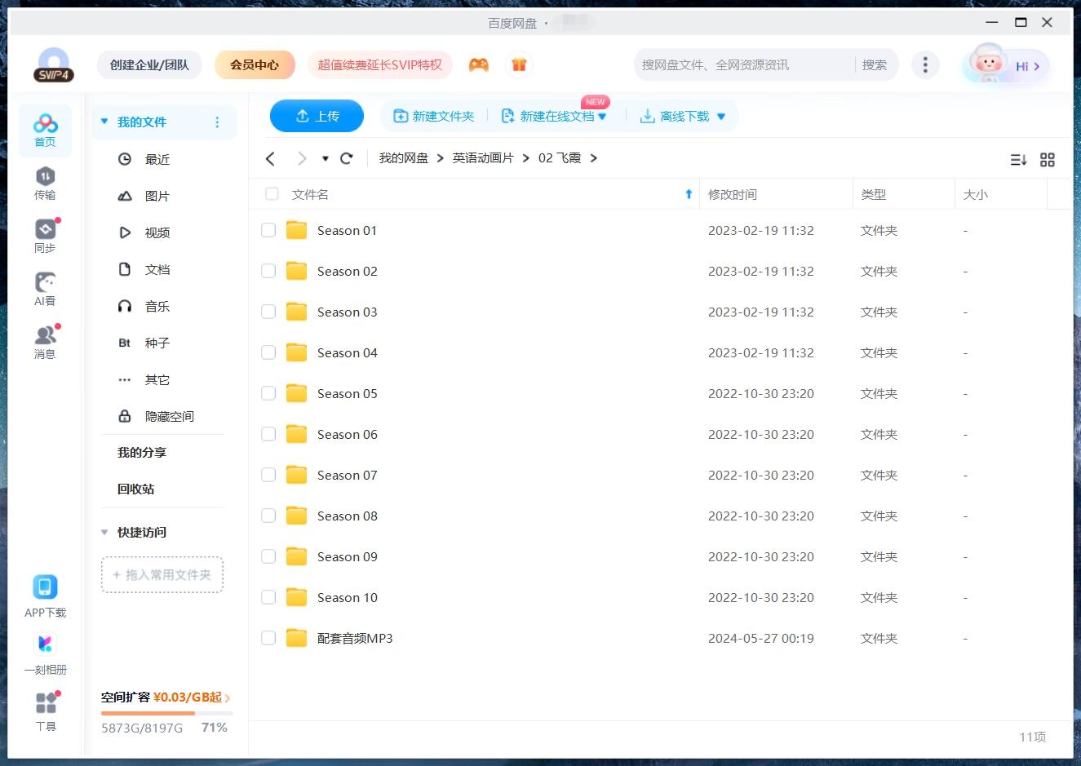1081x766 pixels.
Task: Click inside the search input field
Action: pos(734,64)
